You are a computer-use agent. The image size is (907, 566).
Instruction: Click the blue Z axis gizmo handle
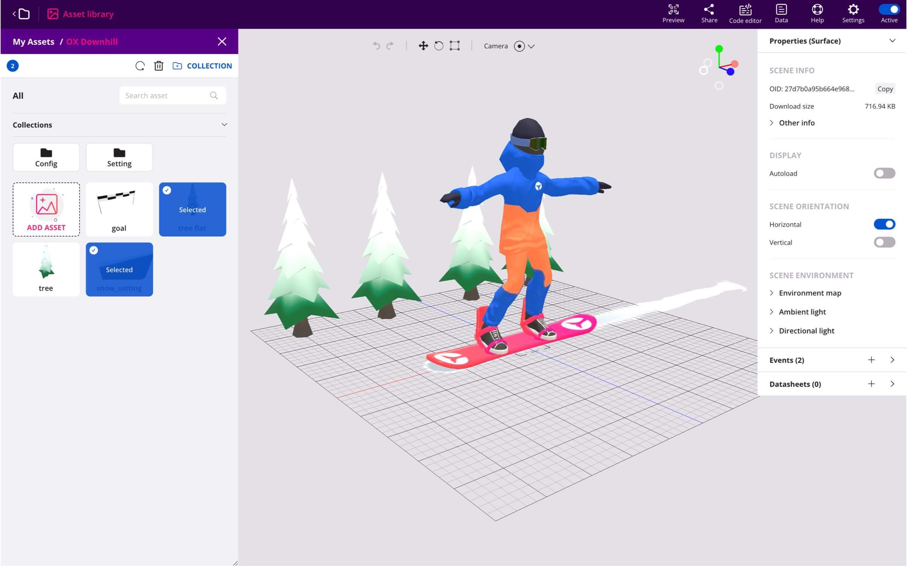click(x=730, y=72)
